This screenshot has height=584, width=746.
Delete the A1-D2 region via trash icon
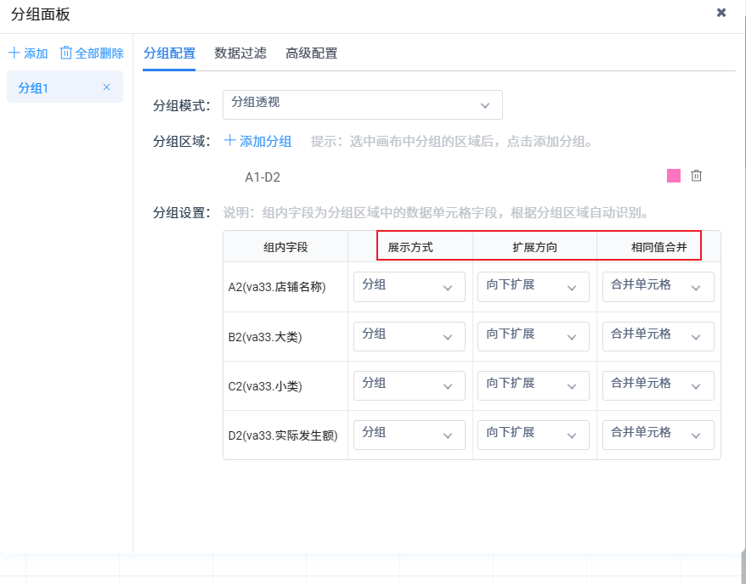[x=697, y=176]
